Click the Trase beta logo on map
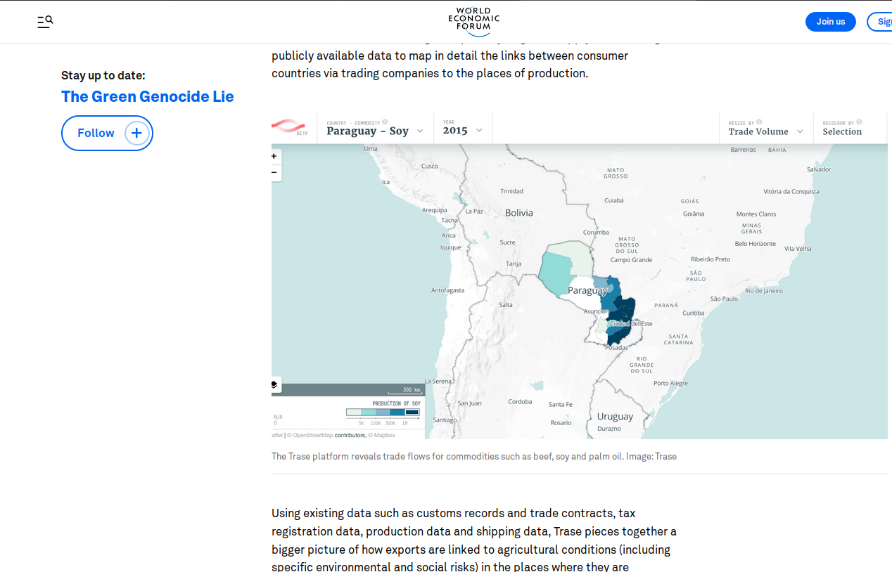Viewport: 892px width, 572px height. click(x=290, y=127)
